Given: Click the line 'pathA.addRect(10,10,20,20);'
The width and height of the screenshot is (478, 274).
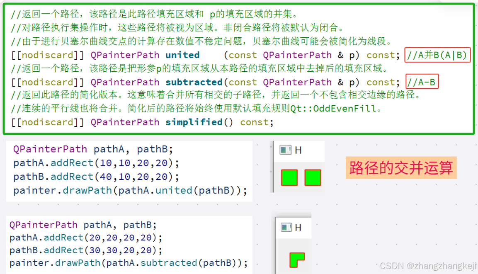Looking at the screenshot, I should coord(96,163).
